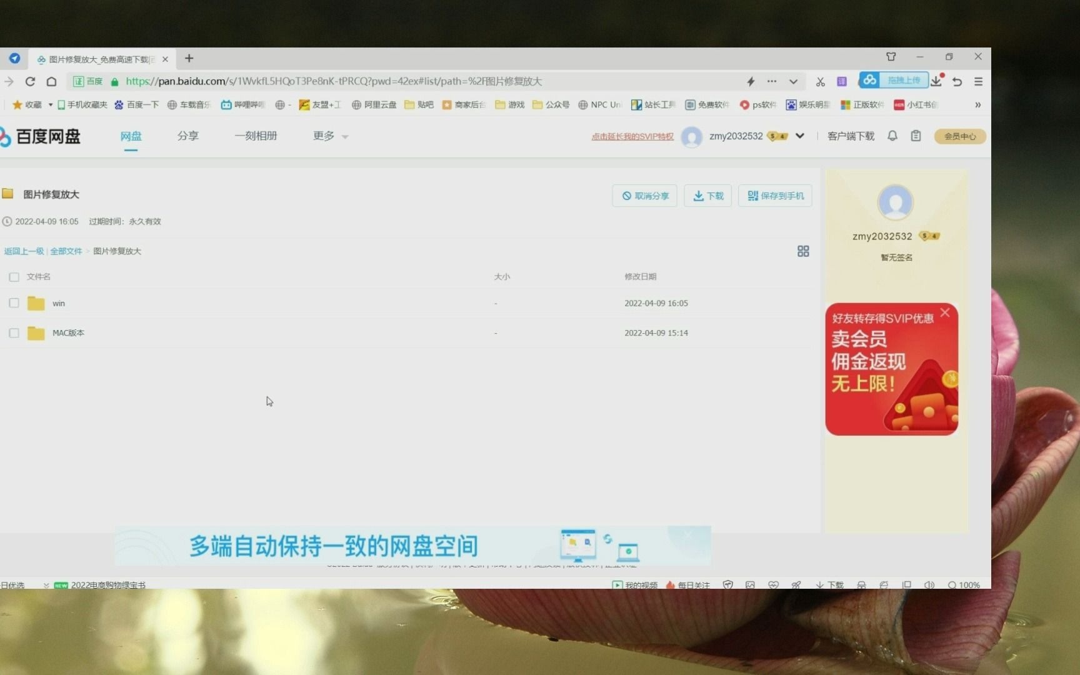Viewport: 1080px width, 675px height.
Task: Click the lightning speed-mode icon in address bar
Action: coord(751,81)
